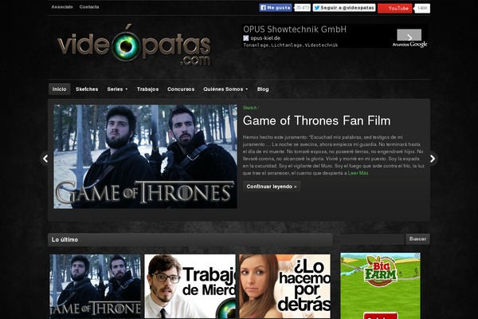Open the Anunciate link
478x319 pixels.
pos(62,6)
